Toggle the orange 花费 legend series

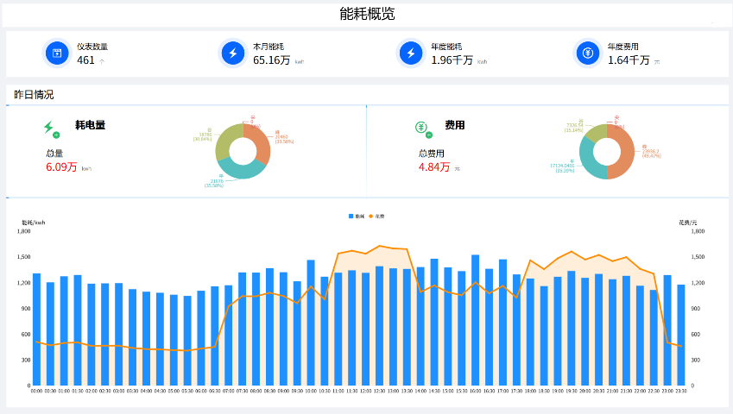(x=376, y=216)
